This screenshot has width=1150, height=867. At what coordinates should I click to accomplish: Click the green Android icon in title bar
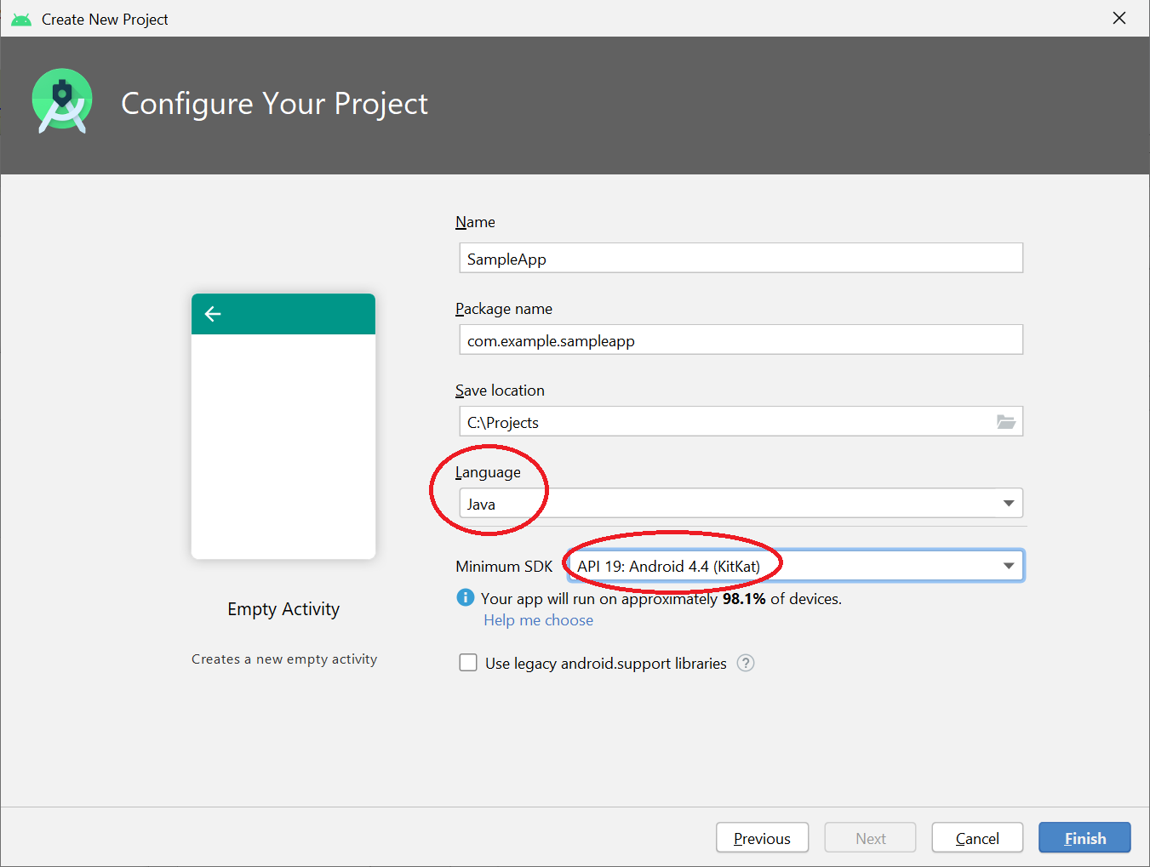pos(20,17)
